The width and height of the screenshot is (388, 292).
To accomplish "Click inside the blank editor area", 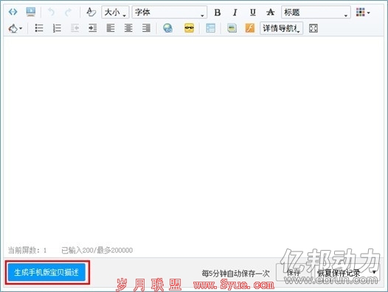I will [194, 141].
